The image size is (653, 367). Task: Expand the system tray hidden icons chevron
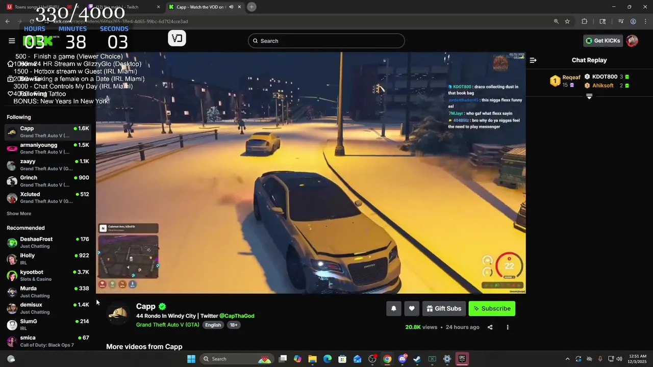567,359
